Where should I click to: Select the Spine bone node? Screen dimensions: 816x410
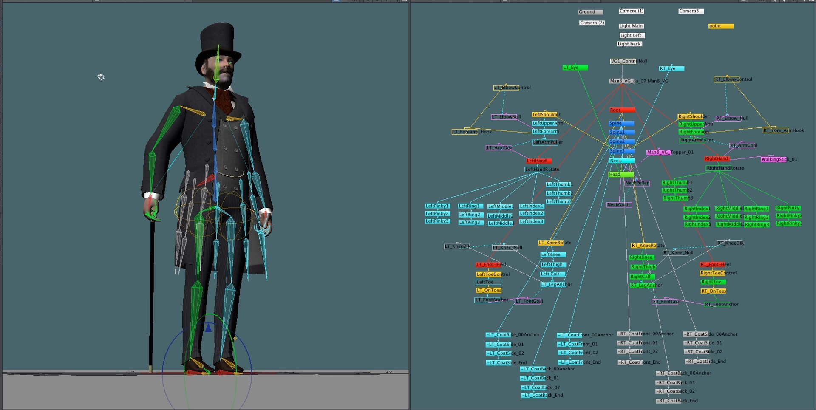(621, 123)
